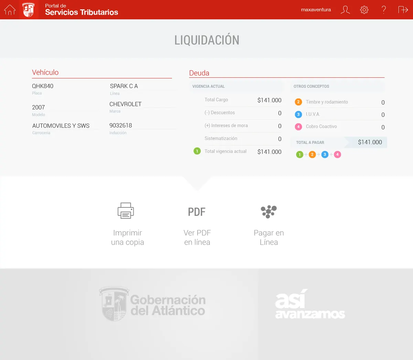Click the Imprimir una copia label

pyautogui.click(x=127, y=237)
